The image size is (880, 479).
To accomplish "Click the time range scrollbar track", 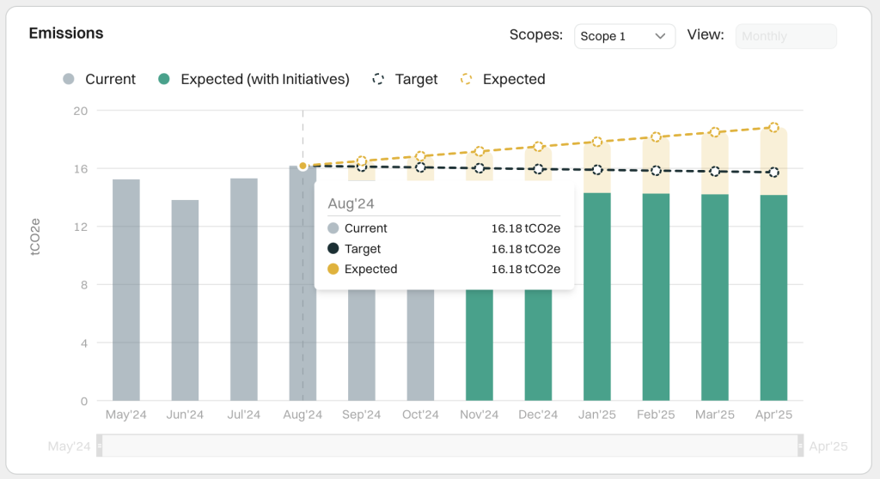I will (x=450, y=446).
